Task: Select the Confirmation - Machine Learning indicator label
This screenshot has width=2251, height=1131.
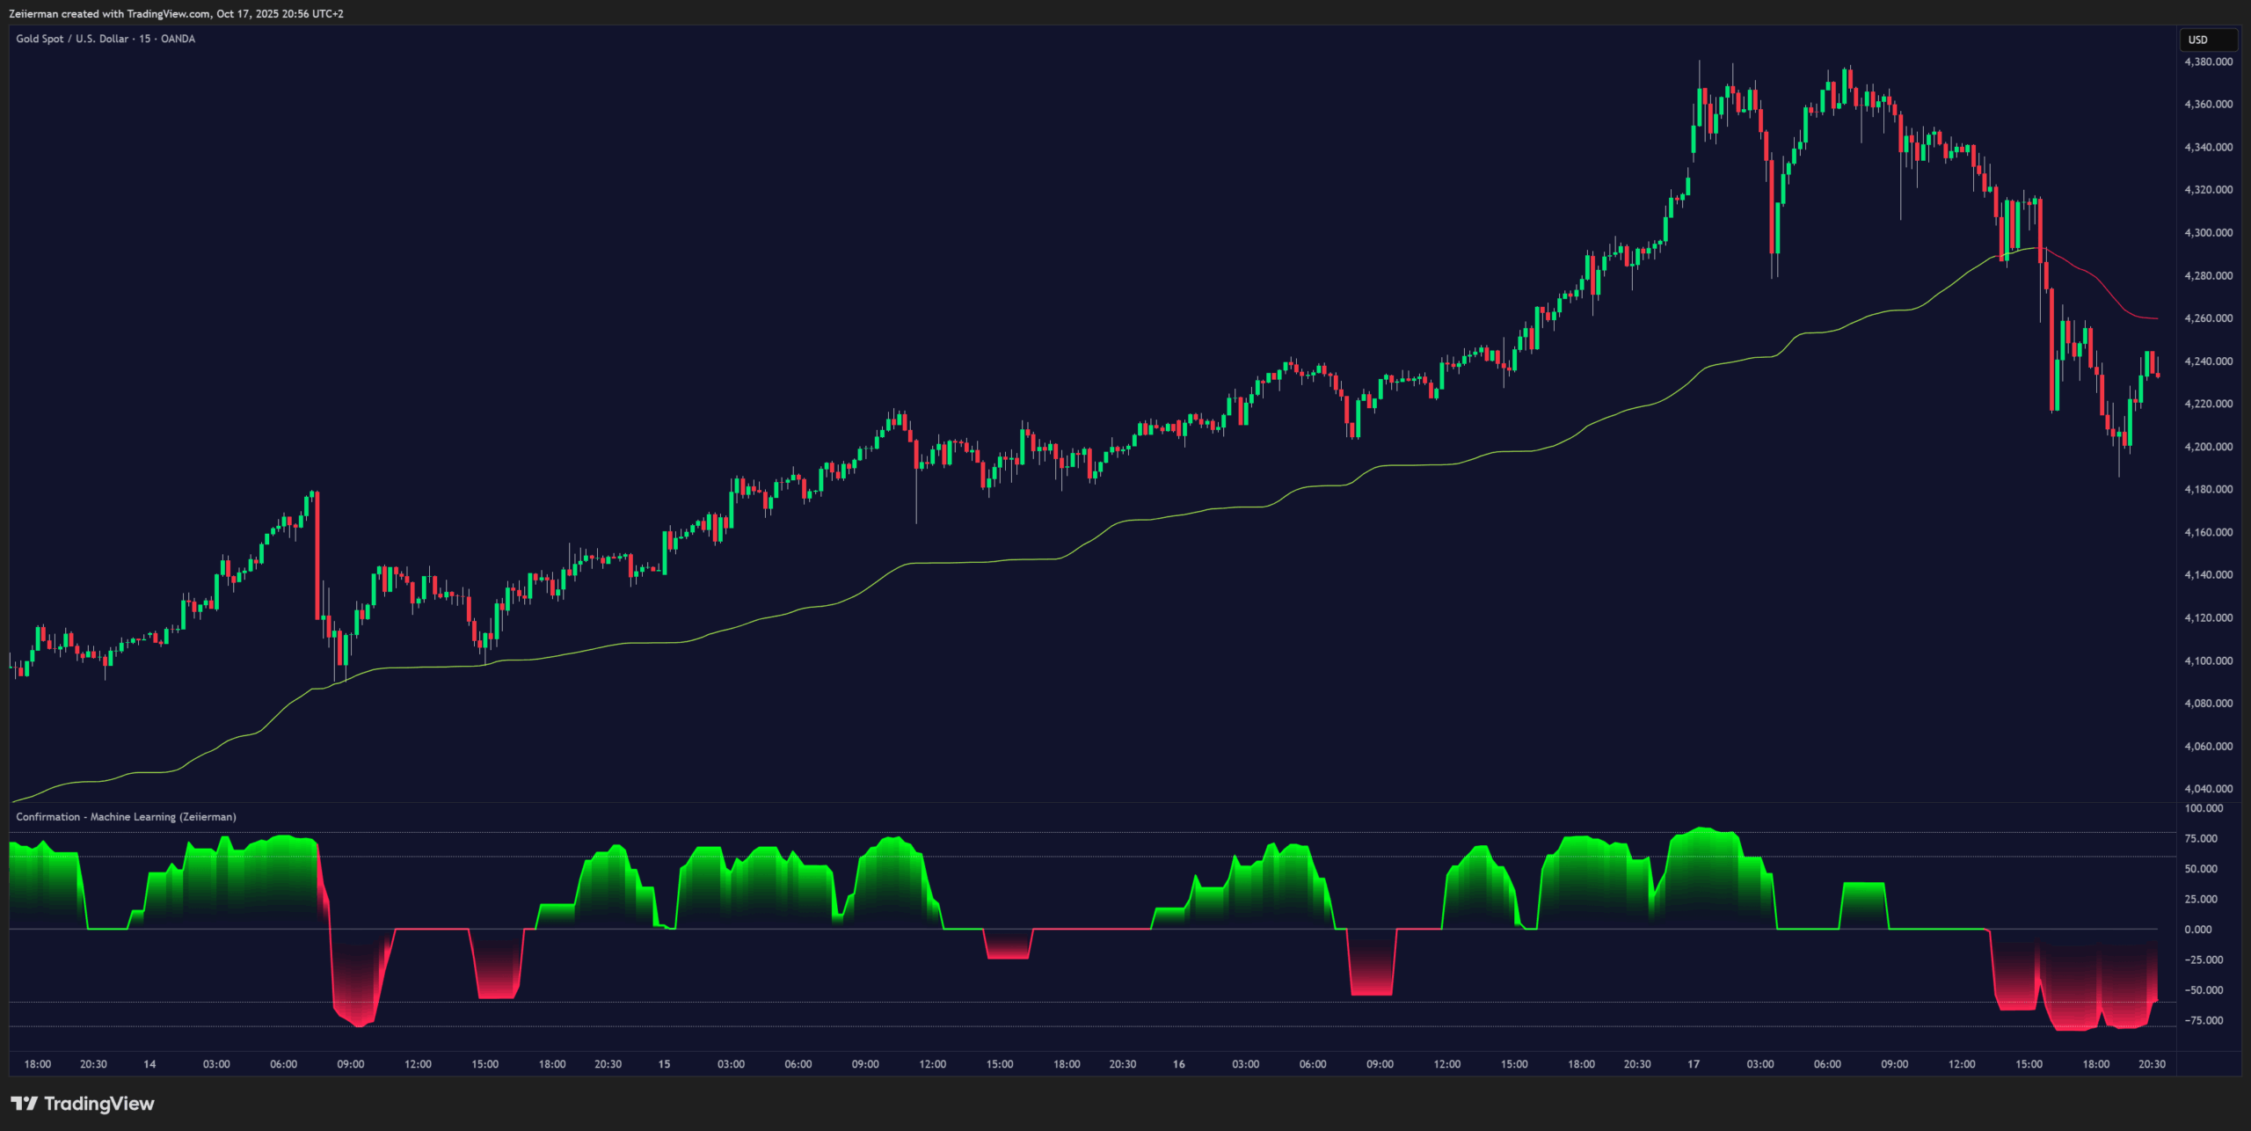Action: pos(126,816)
